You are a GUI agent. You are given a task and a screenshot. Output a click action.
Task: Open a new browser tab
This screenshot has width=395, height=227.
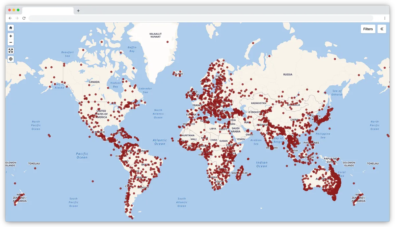tap(78, 11)
